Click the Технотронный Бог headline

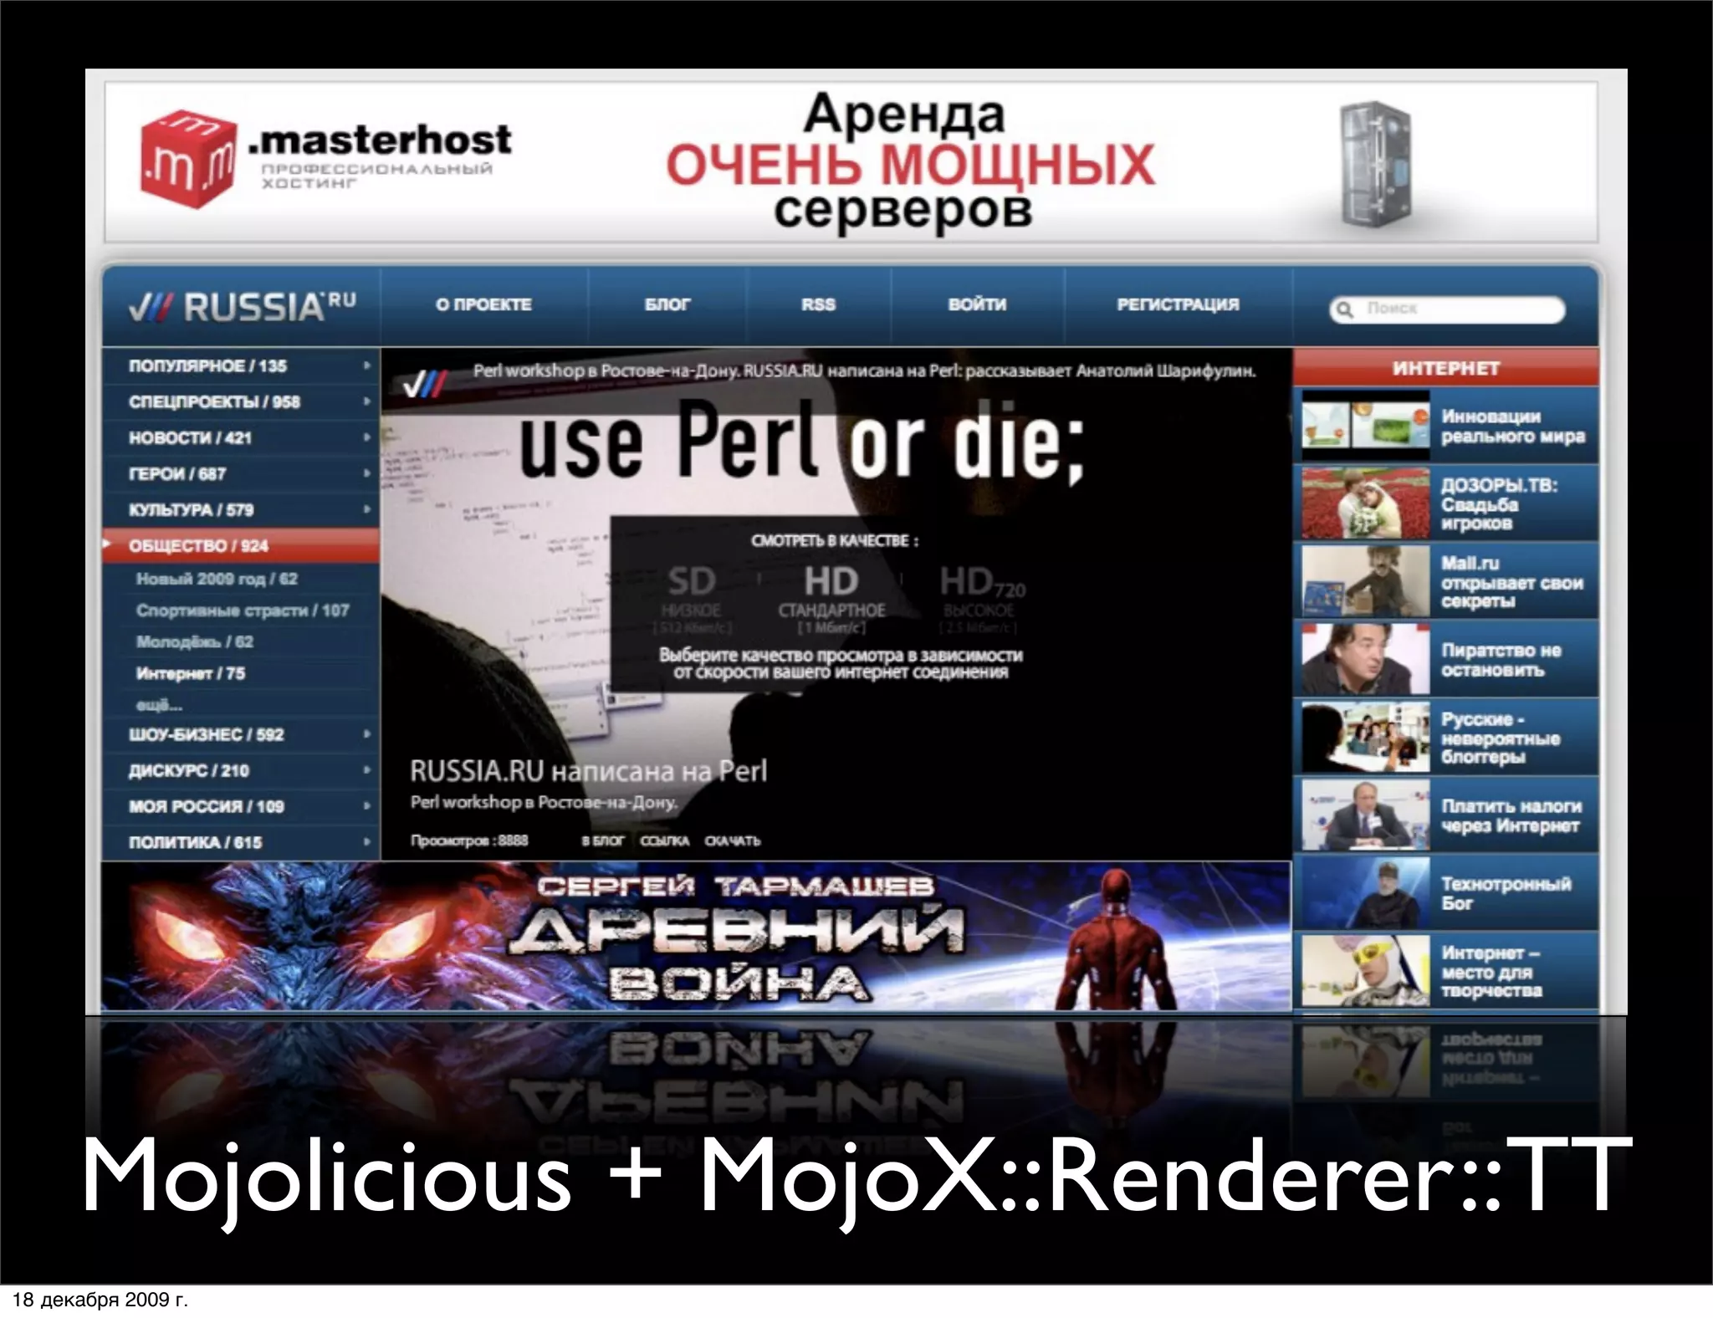(x=1506, y=893)
